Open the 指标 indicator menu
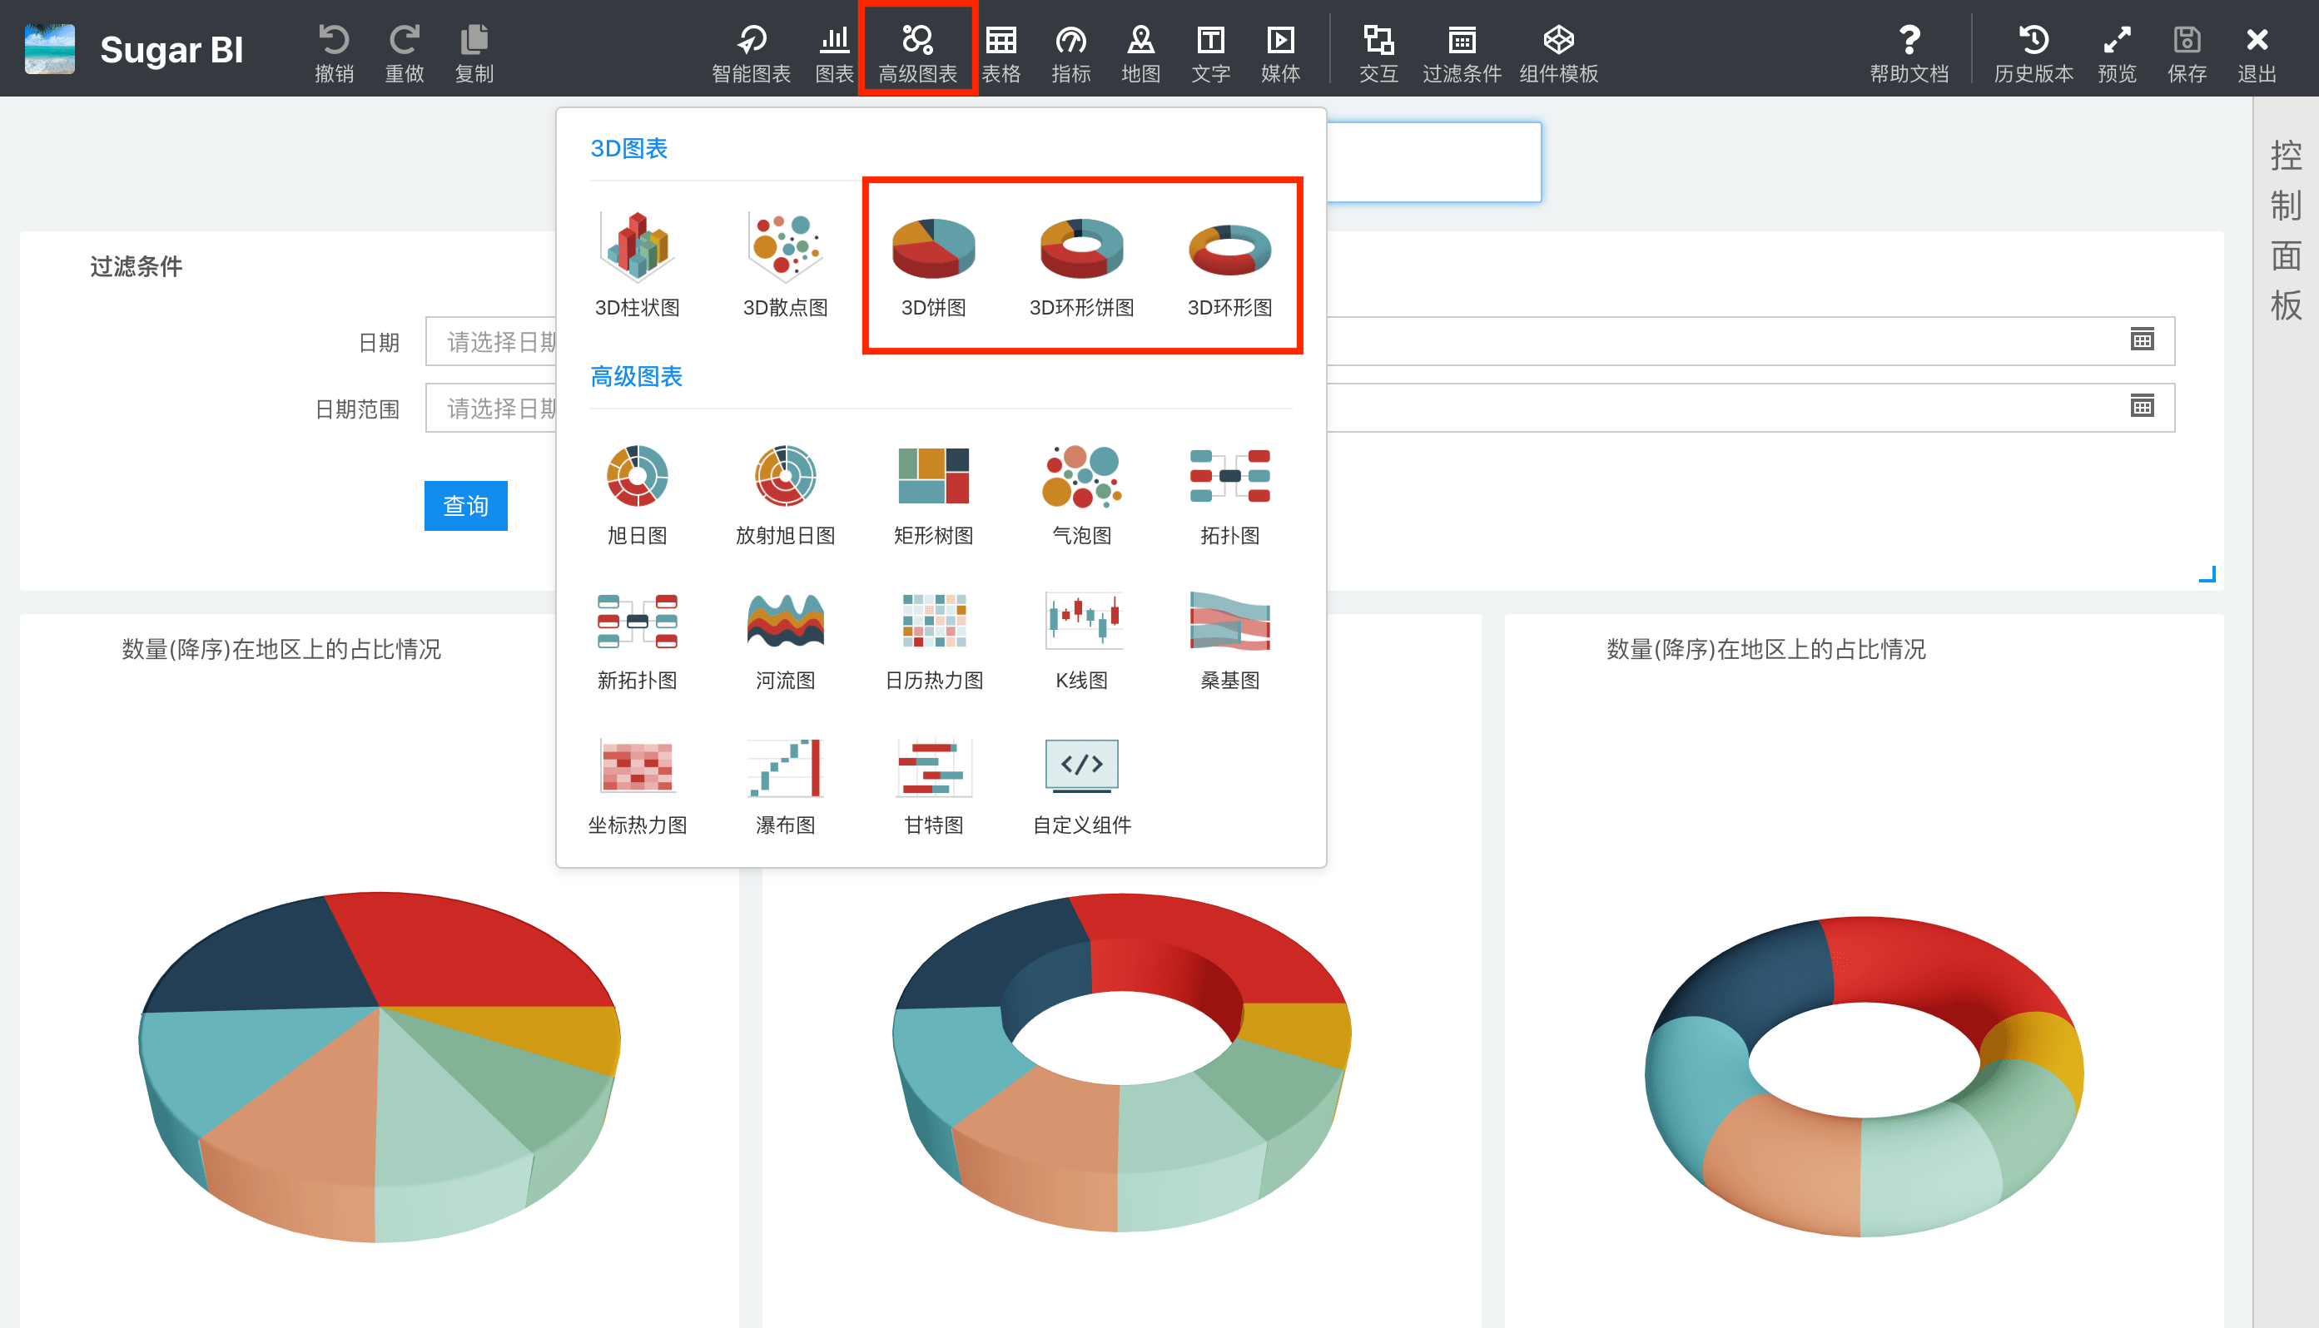This screenshot has height=1328, width=2319. [1071, 53]
